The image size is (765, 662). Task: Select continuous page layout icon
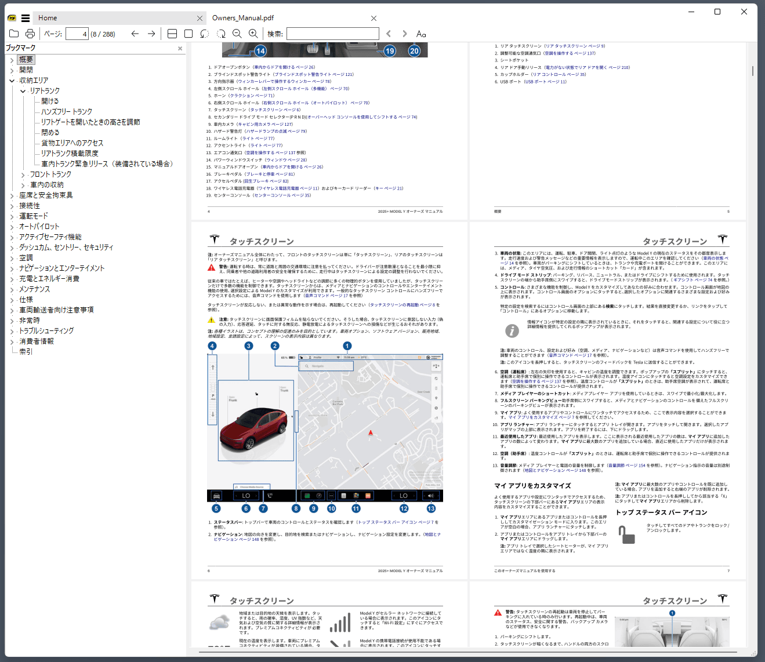pos(172,34)
